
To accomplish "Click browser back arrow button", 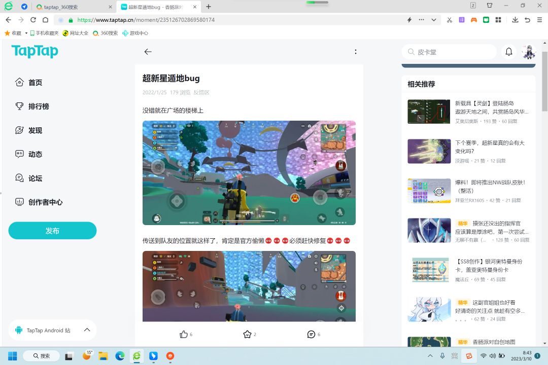I will (9, 20).
